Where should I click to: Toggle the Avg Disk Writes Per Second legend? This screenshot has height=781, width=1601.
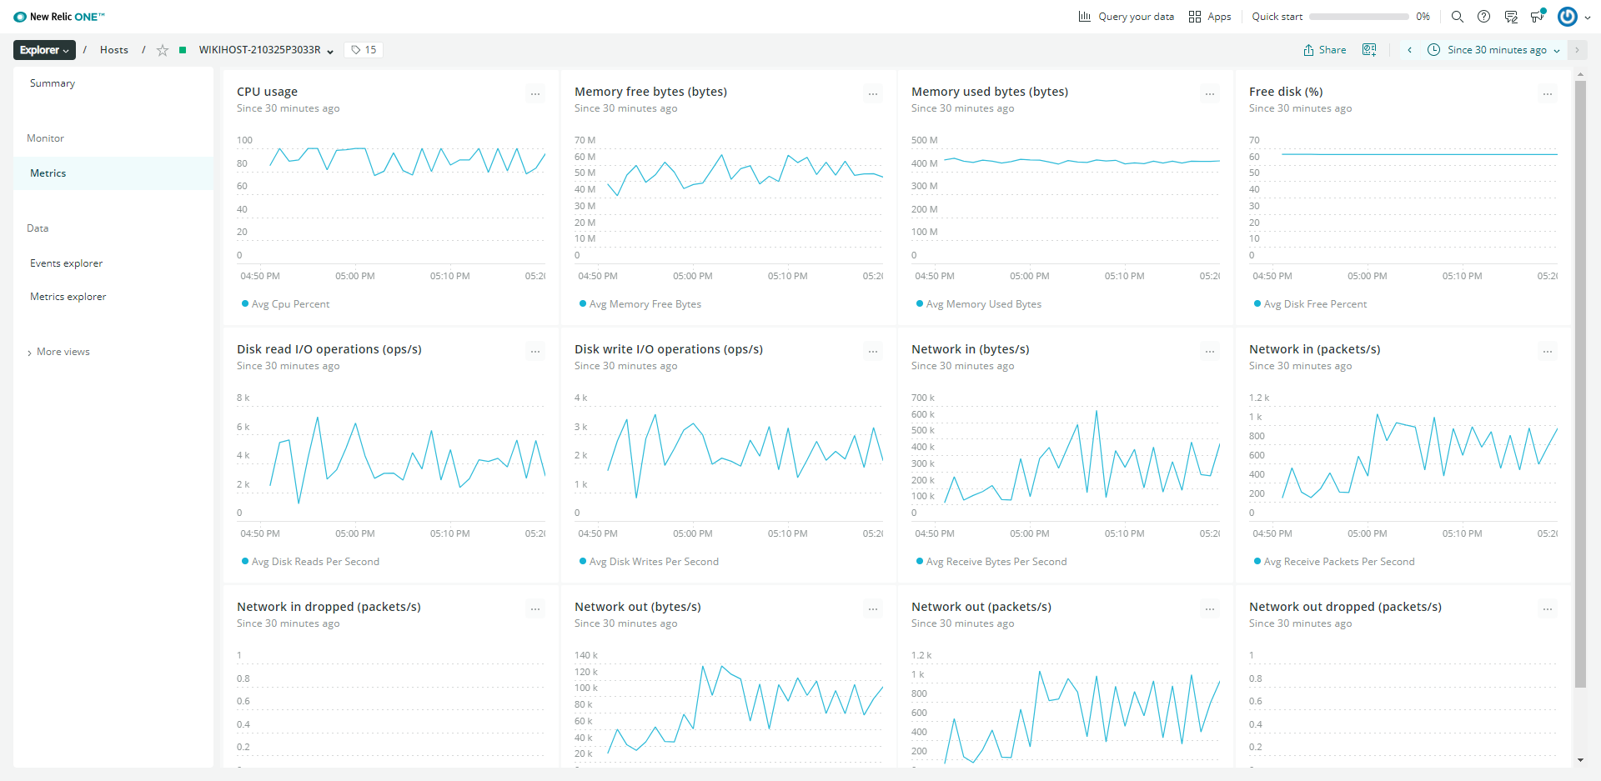click(649, 562)
